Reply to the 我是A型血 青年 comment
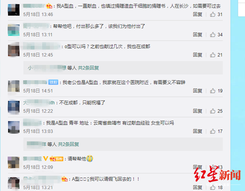 point(197,131)
